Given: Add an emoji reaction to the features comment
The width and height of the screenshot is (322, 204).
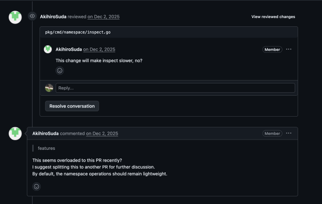Looking at the screenshot, I should point(36,186).
